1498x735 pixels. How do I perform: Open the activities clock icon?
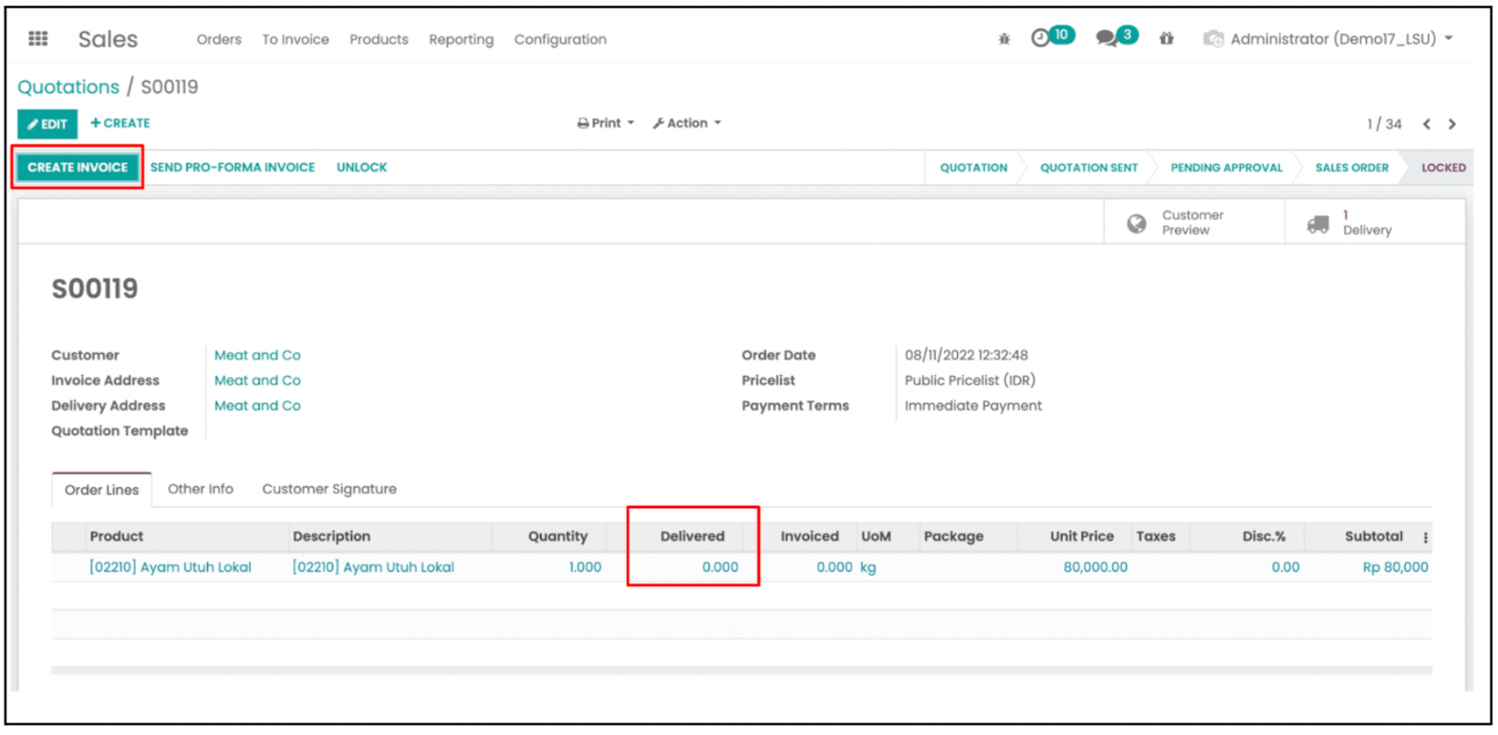tap(1040, 38)
